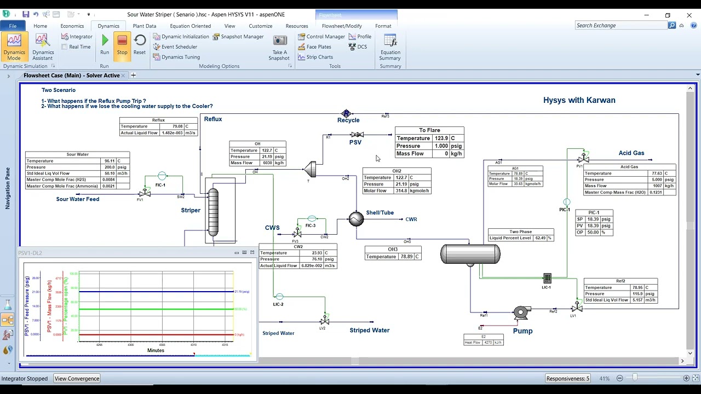Zoom out with the minus button

pos(619,378)
